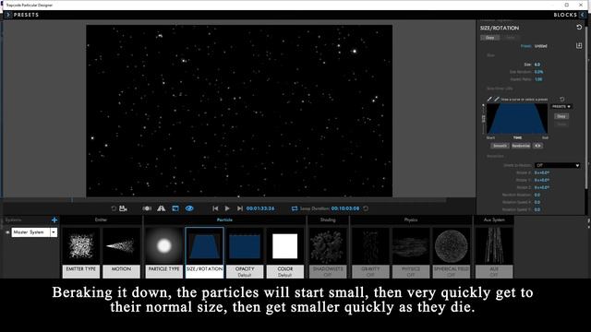This screenshot has height=332, width=591.
Task: Select the Emitter group header
Action: coord(101,219)
